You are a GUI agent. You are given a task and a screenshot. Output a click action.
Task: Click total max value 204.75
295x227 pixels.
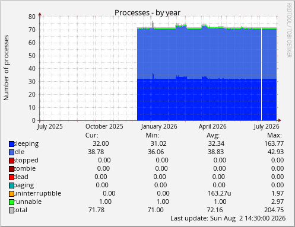coord(274,210)
